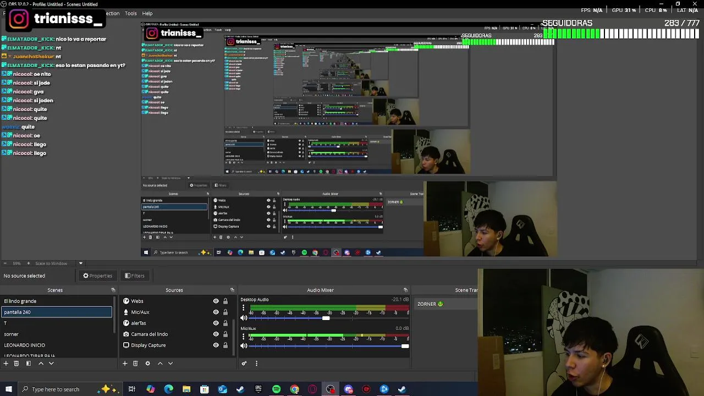Viewport: 704px width, 396px height.
Task: Mute Mic/Aux speaker icon
Action: tap(244, 346)
